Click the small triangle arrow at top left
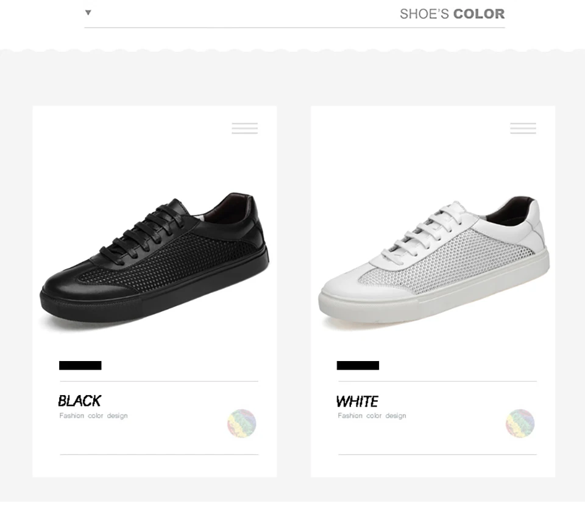 [88, 13]
